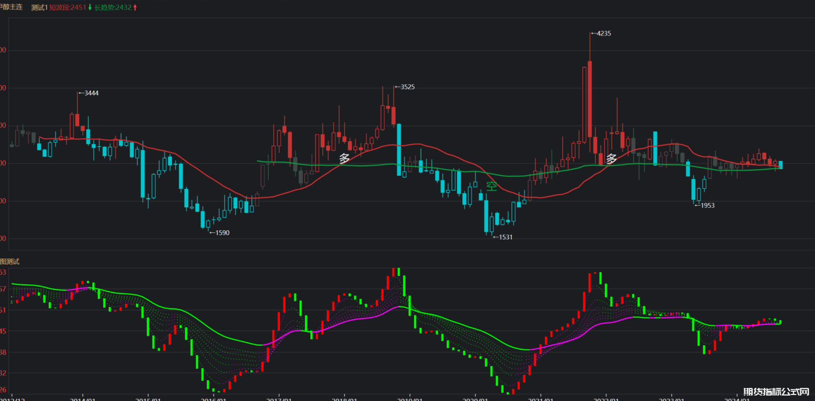Screen dimensions: 815x401
Task: Click the 甲醇主连 contract name in header
Action: click(x=11, y=7)
